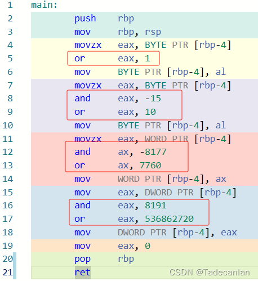
Task: Click 'and' mnemonic on line 8
Action: pos(83,99)
